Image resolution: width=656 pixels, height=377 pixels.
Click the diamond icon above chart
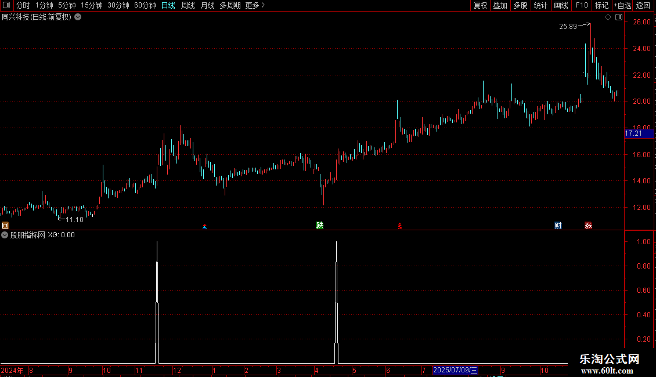coord(608,17)
